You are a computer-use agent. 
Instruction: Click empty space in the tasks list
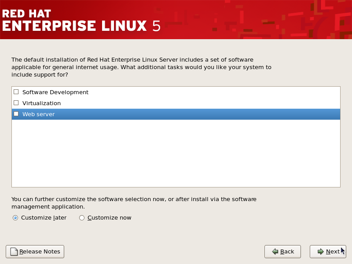point(176,153)
